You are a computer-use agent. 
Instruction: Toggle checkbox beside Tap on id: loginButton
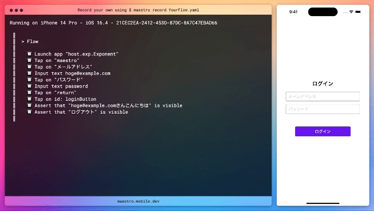click(29, 99)
